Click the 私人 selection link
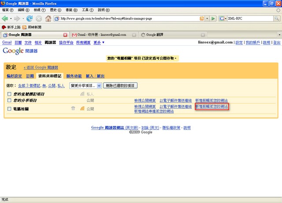The width and height of the screenshot is (282, 203). [61, 86]
